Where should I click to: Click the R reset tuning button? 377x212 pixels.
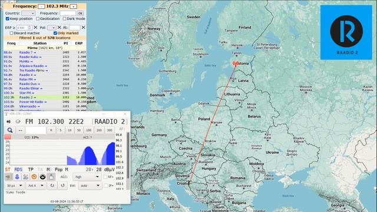click(51, 130)
